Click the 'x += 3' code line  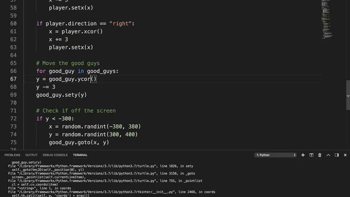59,39
